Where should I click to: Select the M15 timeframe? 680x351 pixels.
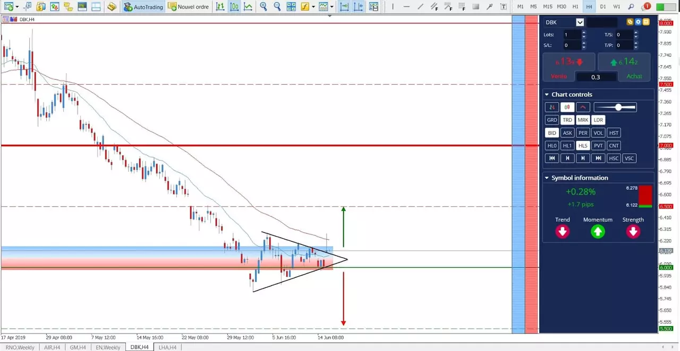coord(548,7)
